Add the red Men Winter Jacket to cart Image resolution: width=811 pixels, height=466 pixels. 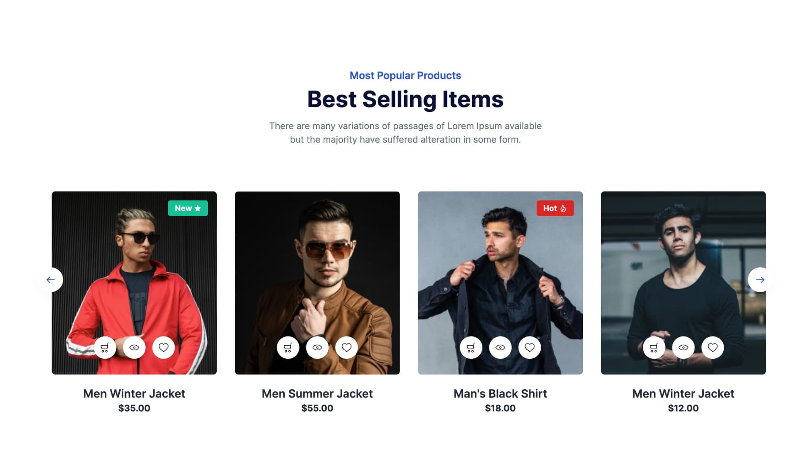tap(105, 347)
